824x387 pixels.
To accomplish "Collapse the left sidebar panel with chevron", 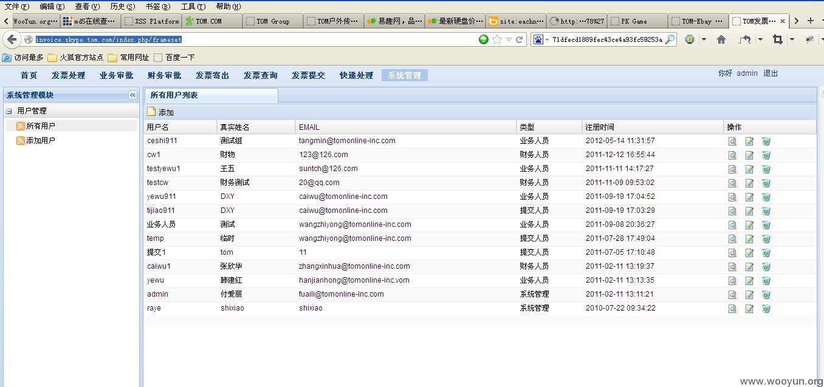I will (x=132, y=95).
